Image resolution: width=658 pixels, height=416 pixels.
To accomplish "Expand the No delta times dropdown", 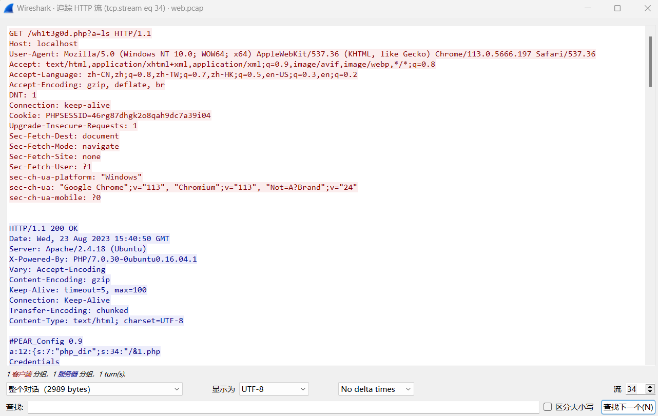I will coord(376,389).
